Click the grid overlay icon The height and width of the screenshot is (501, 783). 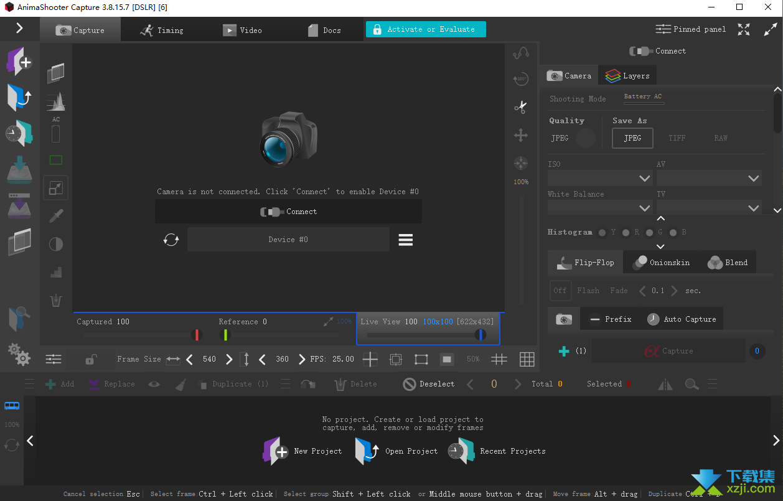tap(527, 359)
